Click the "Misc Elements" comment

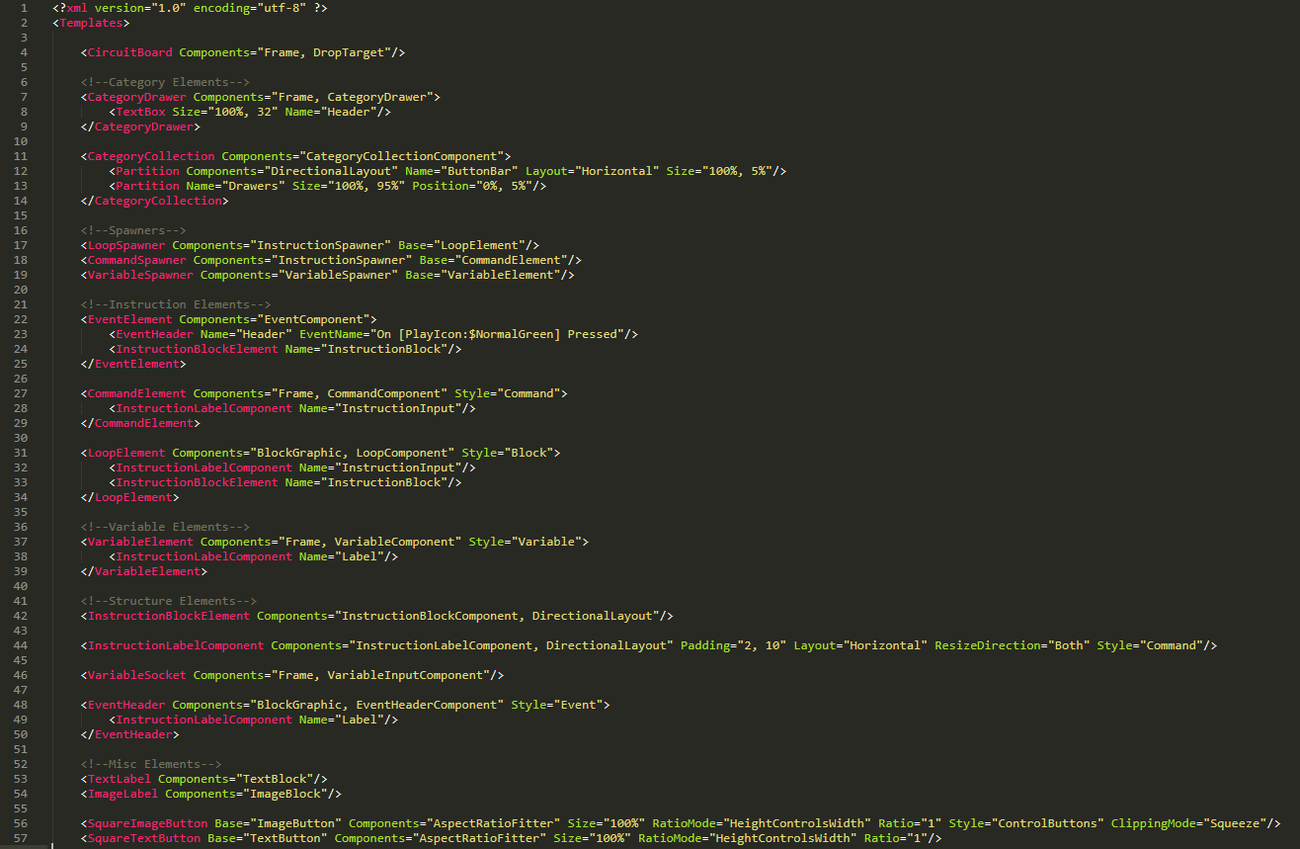tap(151, 764)
